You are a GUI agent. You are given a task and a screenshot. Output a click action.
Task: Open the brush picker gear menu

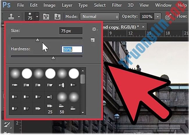tap(94, 29)
